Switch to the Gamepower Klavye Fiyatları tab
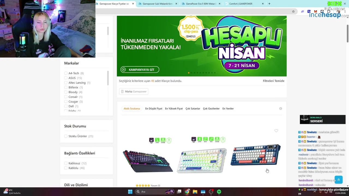The width and height of the screenshot is (349, 196). click(x=114, y=4)
